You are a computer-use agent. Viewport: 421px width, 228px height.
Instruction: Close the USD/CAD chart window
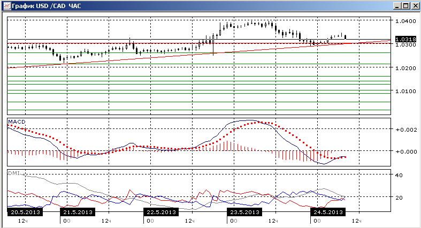click(x=415, y=6)
